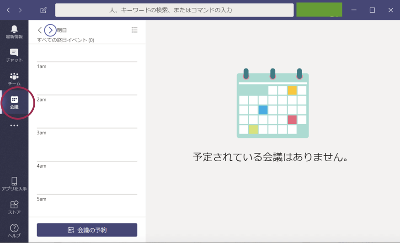Navigate forward with title bar arrow
The image size is (400, 243).
(20, 10)
